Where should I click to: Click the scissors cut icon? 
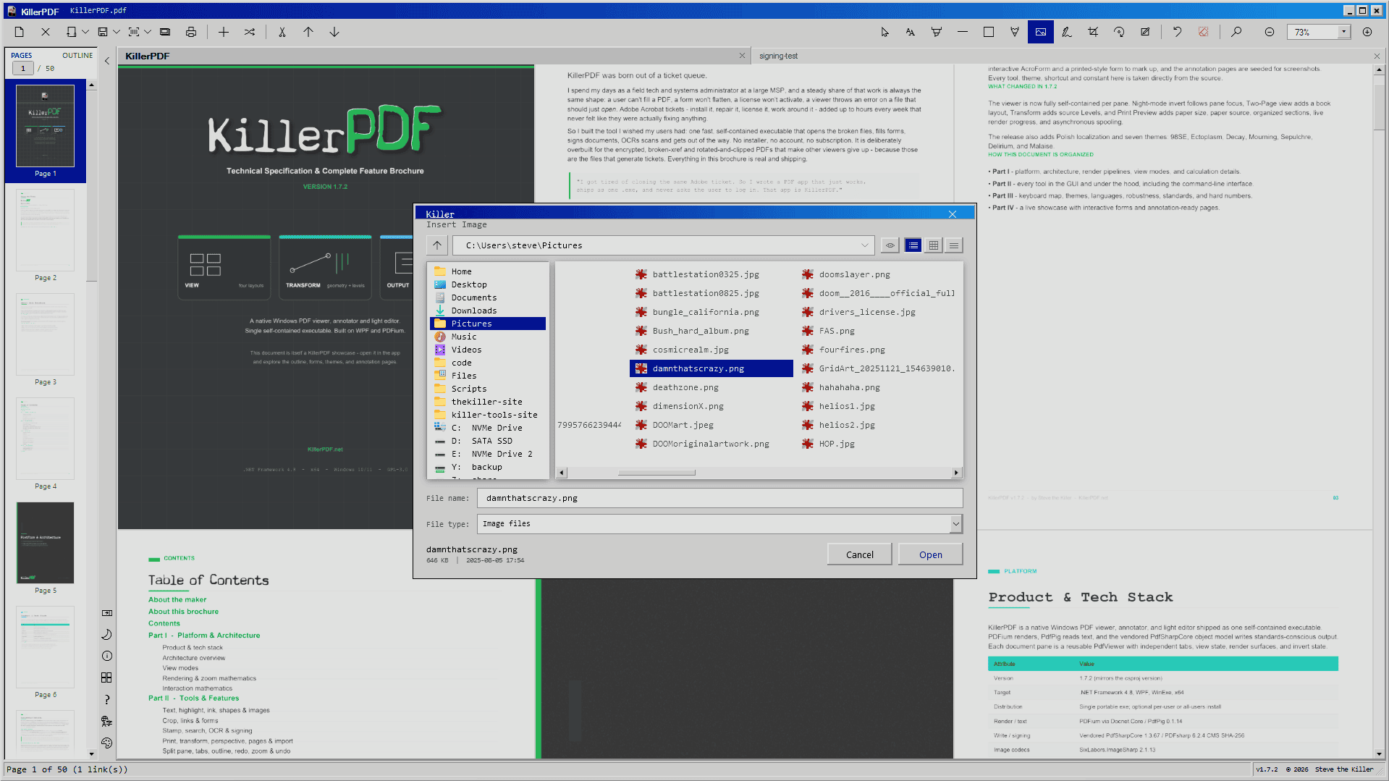282,32
